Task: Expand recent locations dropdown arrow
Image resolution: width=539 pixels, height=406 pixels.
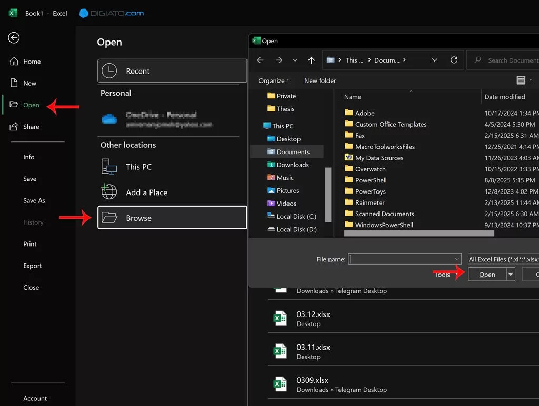Action: tap(295, 60)
